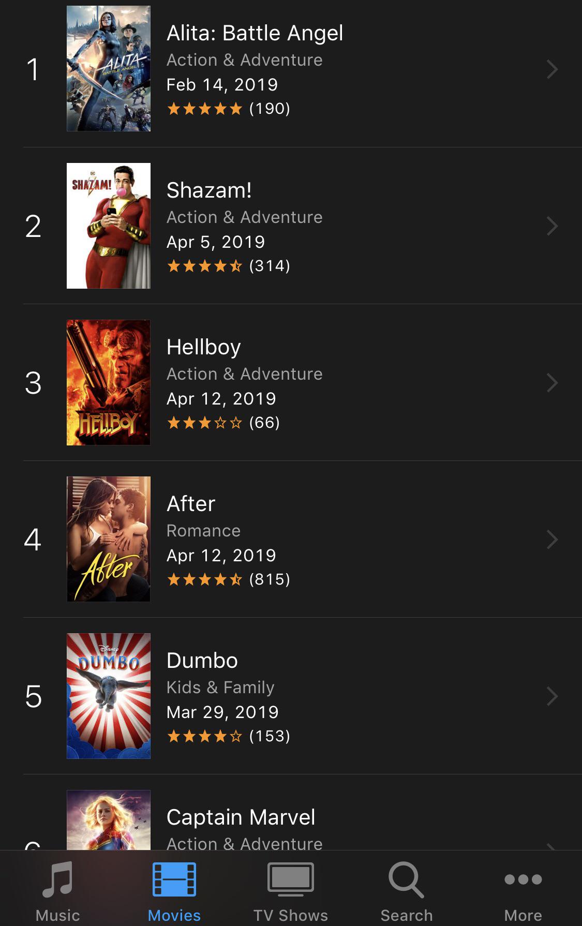Tap the Hellboy title text
The image size is (582, 926).
(204, 347)
